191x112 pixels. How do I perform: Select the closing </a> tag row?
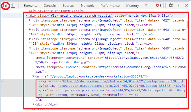pos(39,100)
